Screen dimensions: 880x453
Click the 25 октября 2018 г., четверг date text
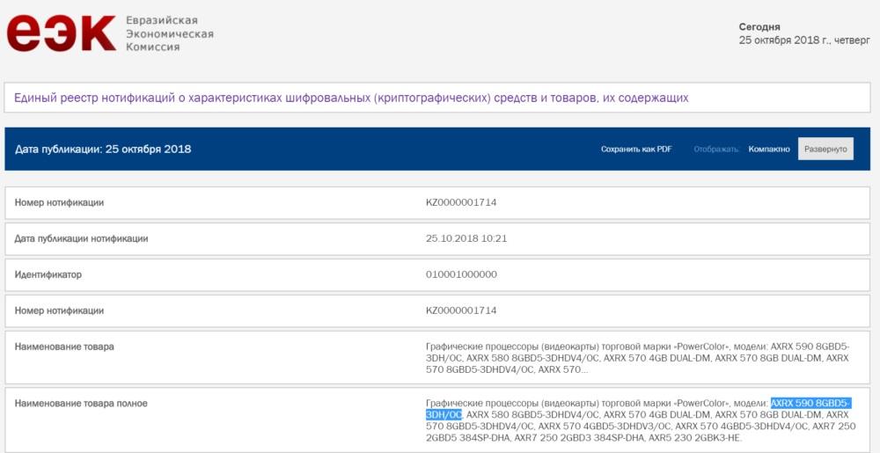point(802,40)
